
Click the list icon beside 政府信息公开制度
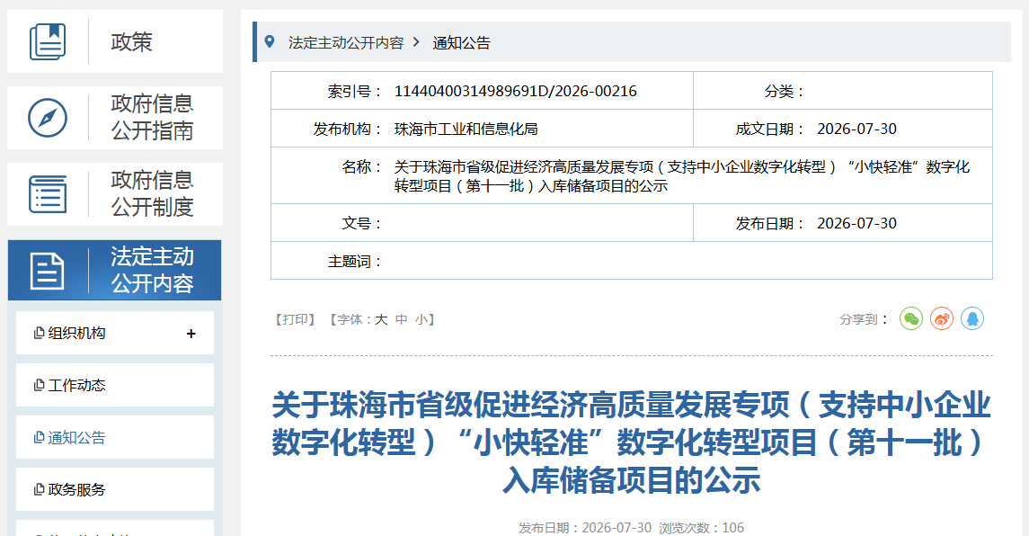pos(48,194)
